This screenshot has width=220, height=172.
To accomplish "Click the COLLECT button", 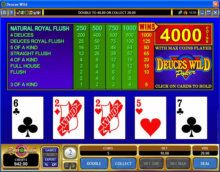I will tap(123, 164).
